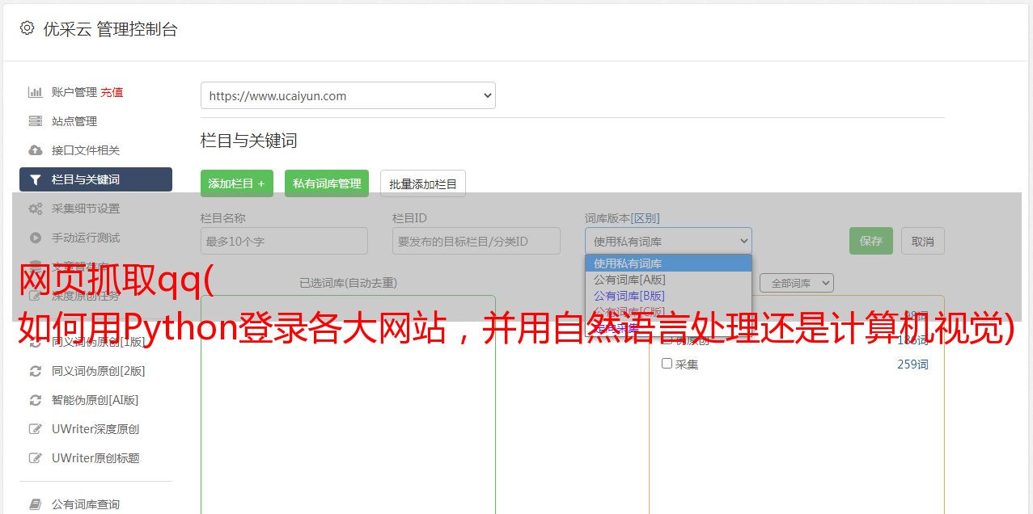
Task: Open the 259词 count link
Action: tap(912, 364)
